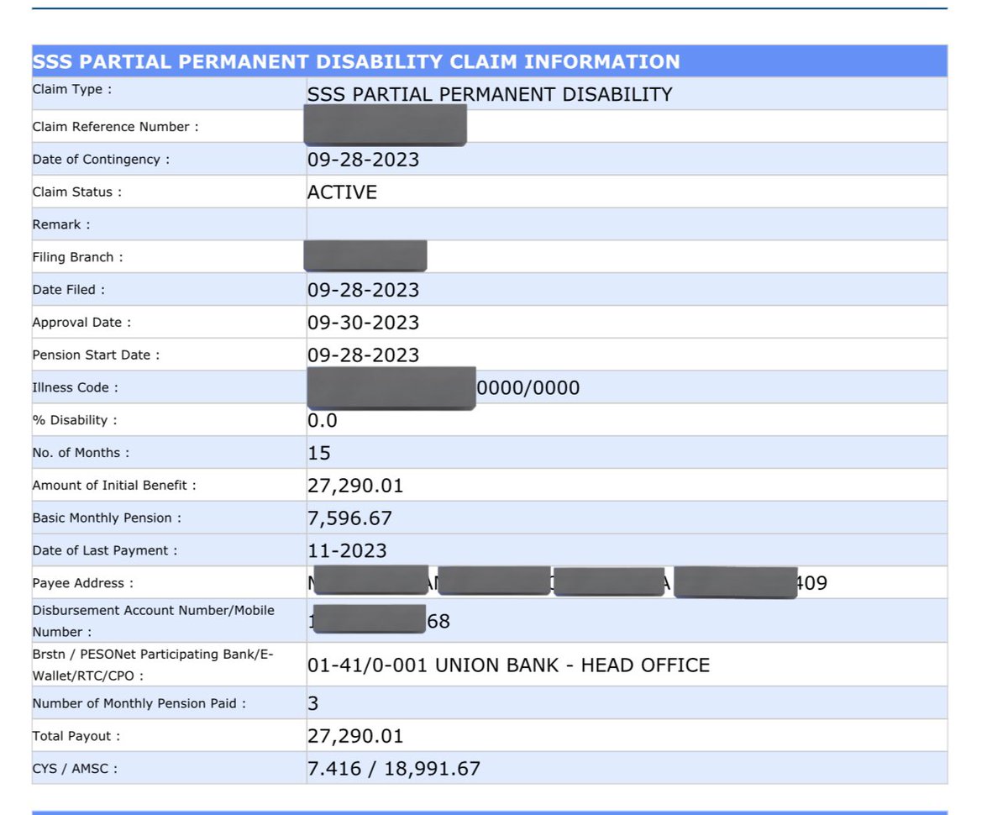The height and width of the screenshot is (815, 1008).
Task: Select the illness code text 0000/0000
Action: coord(528,388)
